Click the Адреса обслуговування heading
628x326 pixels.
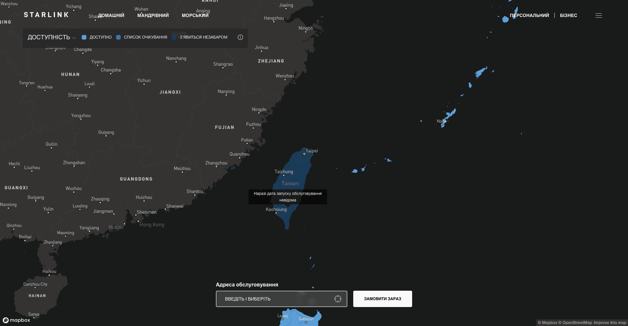tap(247, 285)
